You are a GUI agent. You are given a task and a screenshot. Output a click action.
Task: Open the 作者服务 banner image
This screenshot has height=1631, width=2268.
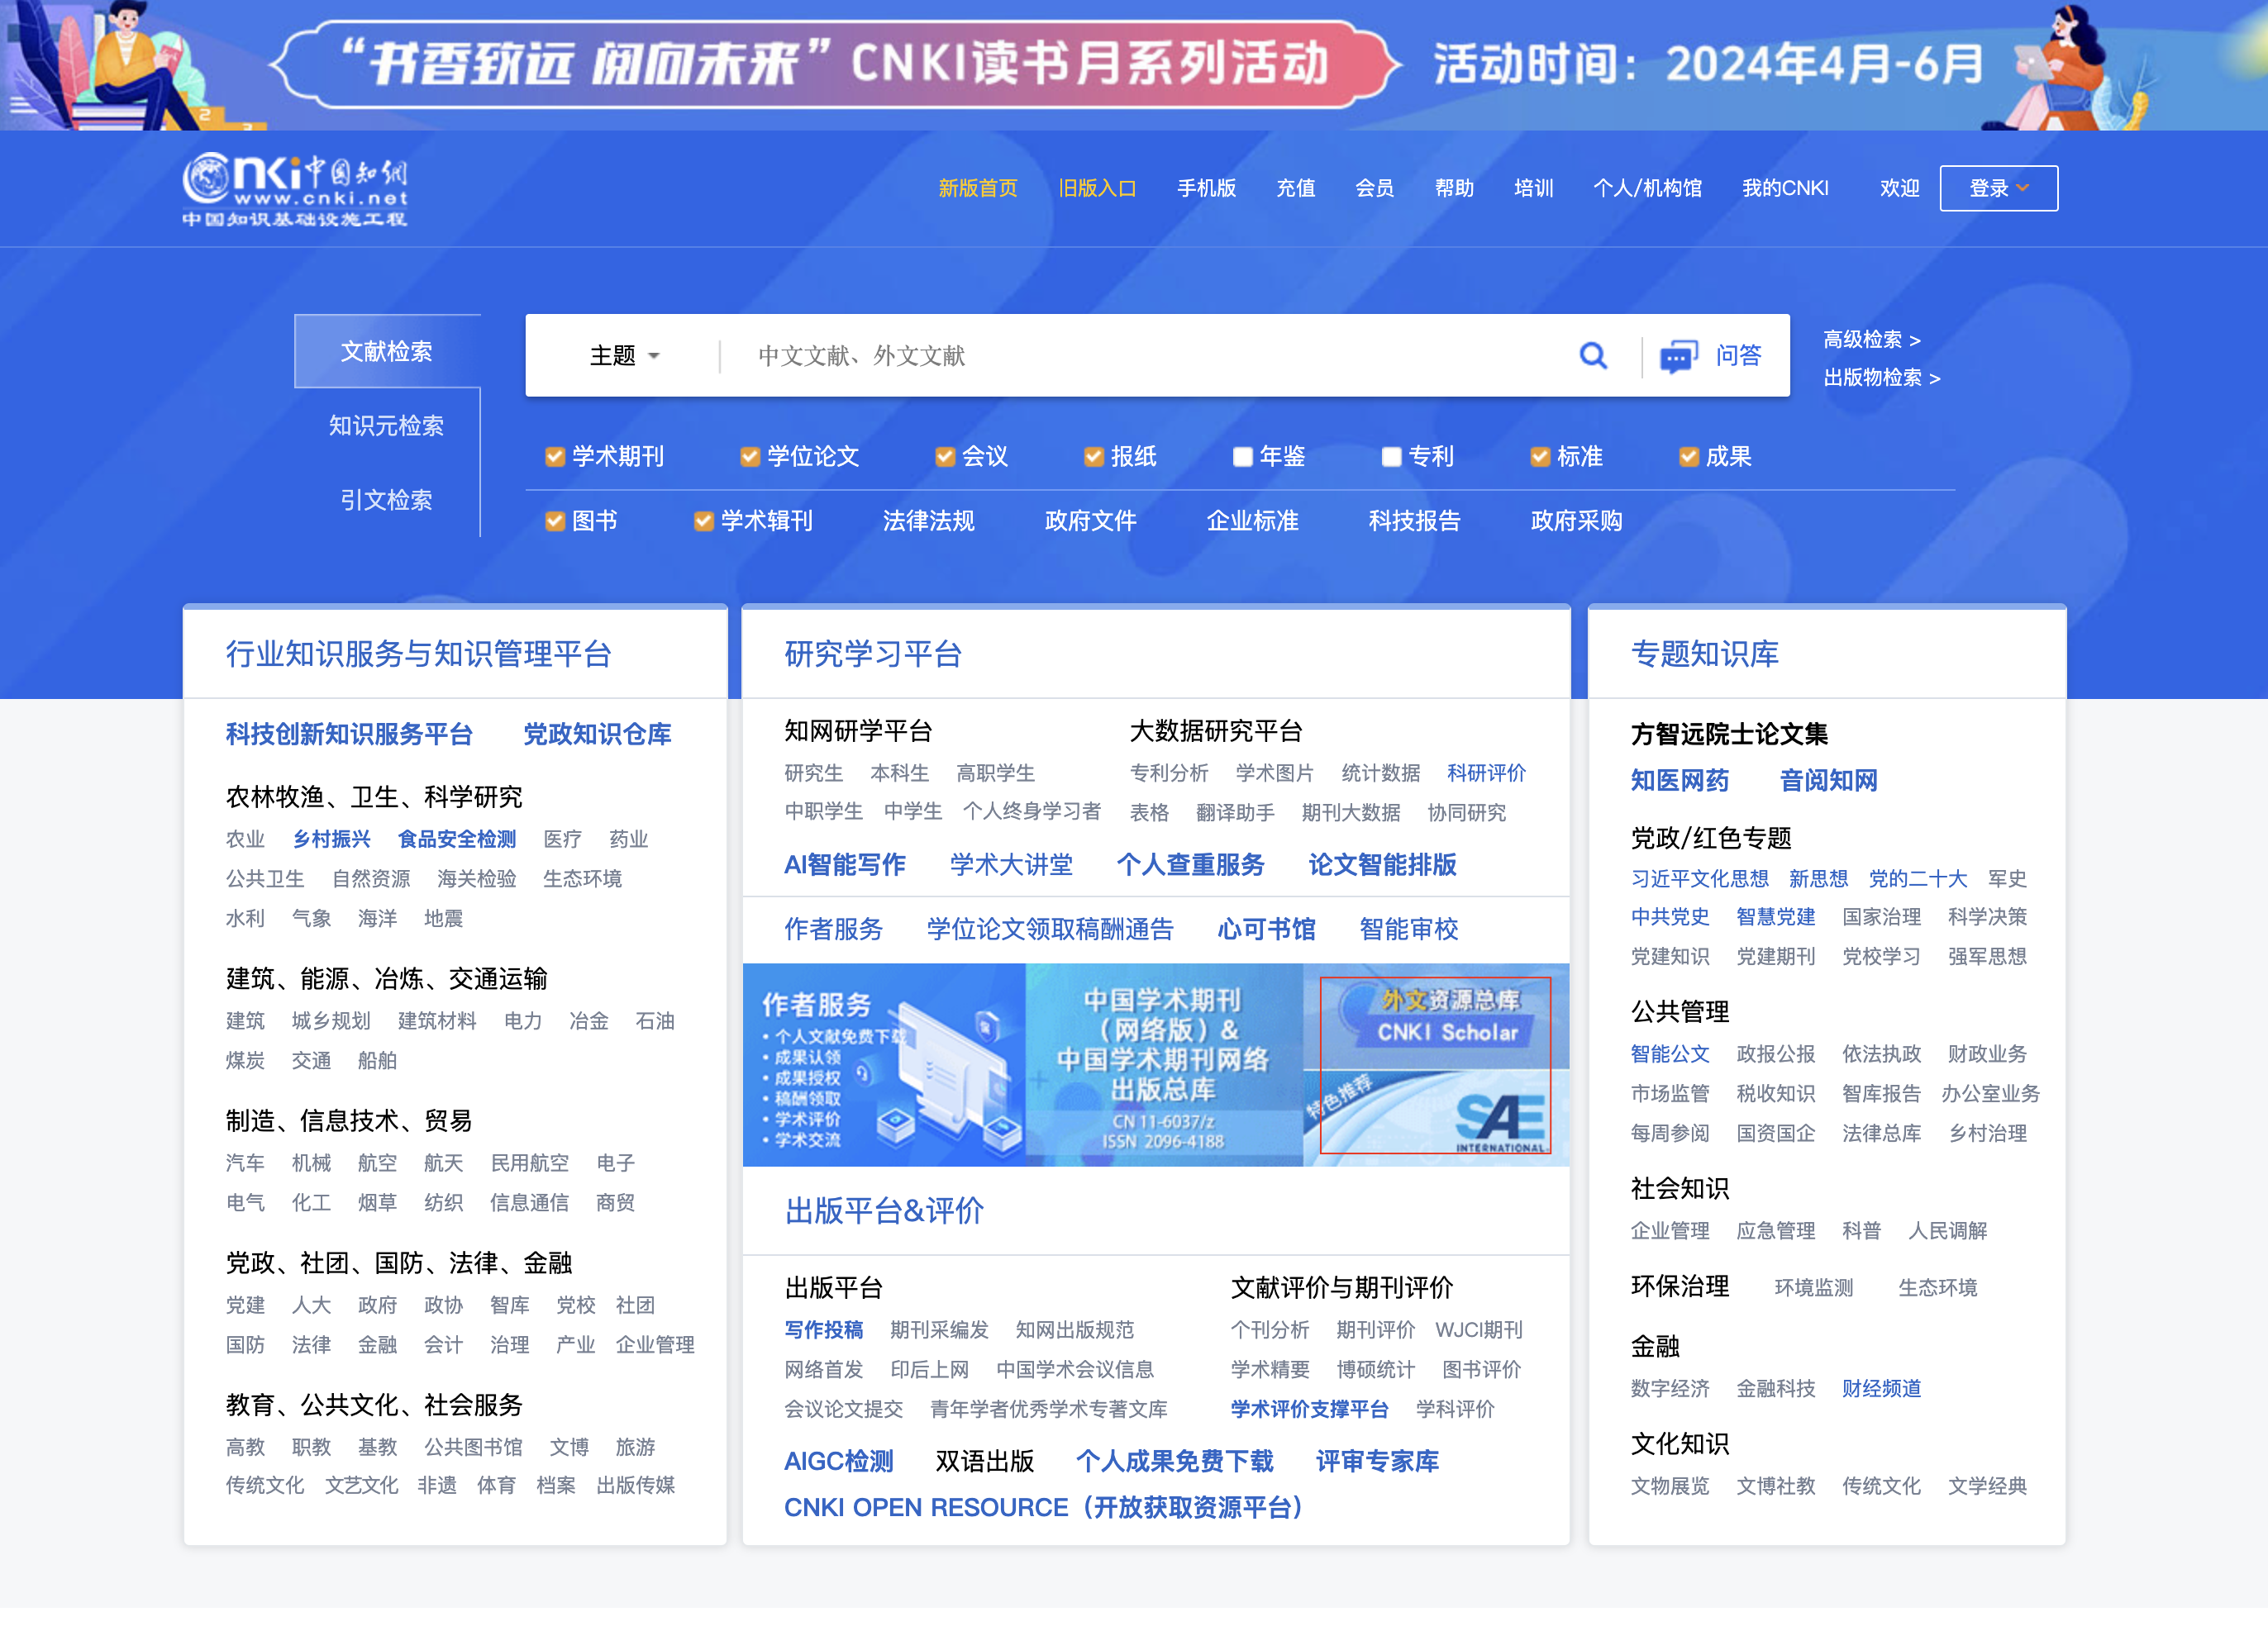tap(884, 1065)
